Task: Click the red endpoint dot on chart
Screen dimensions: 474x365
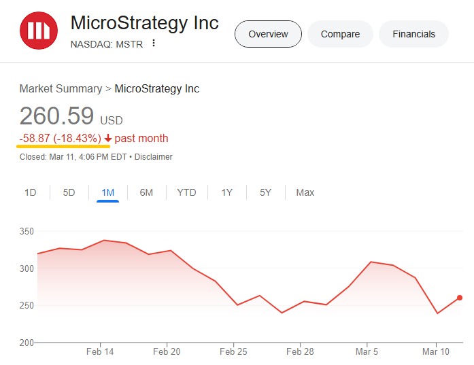Action: coord(460,298)
